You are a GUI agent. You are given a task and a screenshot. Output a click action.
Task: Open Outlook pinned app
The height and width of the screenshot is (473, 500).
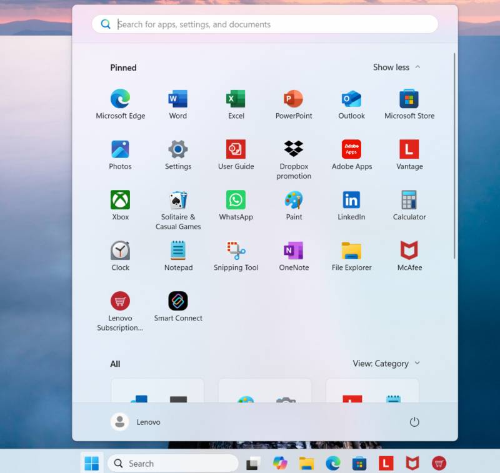(x=351, y=104)
